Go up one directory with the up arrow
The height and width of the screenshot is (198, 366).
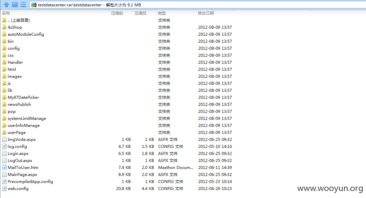tap(7, 4)
